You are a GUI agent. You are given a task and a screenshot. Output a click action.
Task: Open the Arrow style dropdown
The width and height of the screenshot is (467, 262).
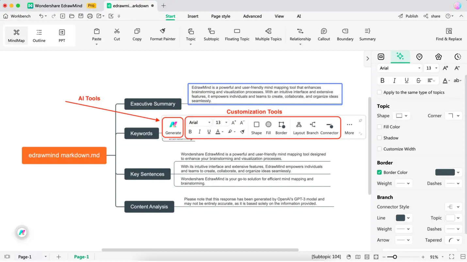coord(404,240)
